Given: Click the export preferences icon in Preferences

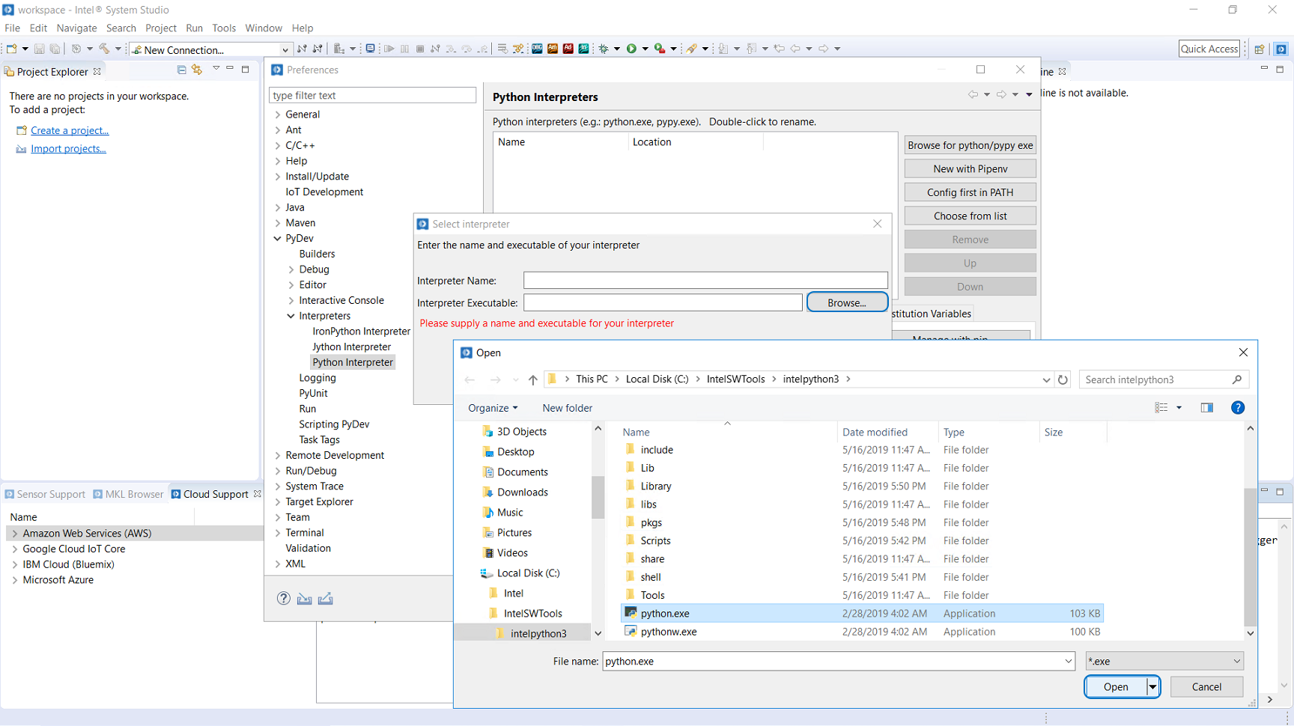Looking at the screenshot, I should (325, 599).
